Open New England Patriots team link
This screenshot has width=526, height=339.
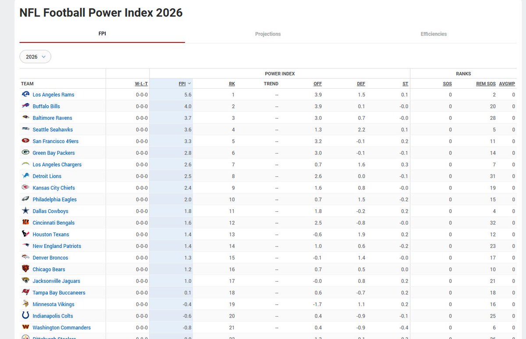pos(57,246)
